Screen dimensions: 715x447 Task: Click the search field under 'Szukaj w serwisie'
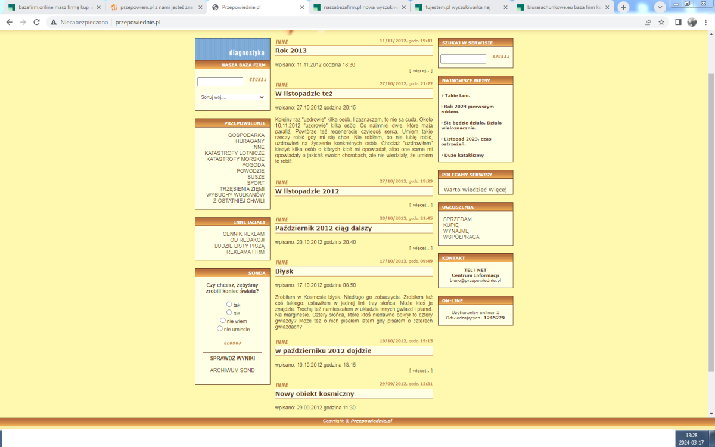463,59
